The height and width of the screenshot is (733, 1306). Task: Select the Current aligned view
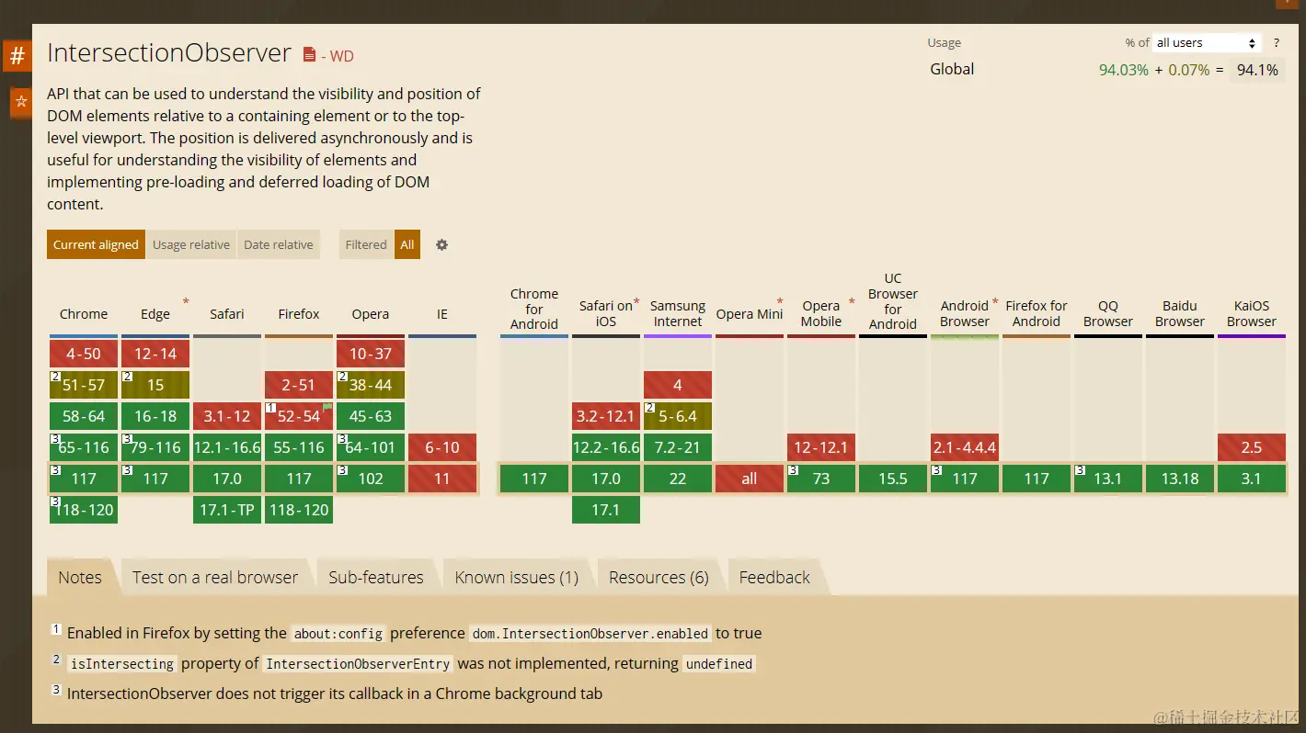(x=96, y=244)
